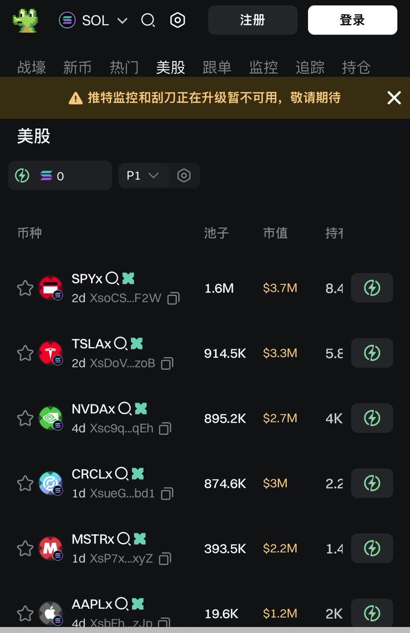Open the preset settings hexagon next to P1
Viewport: 410px width, 633px height.
(184, 176)
